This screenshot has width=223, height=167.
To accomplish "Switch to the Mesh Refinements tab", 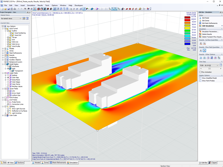I will [x=58, y=162].
